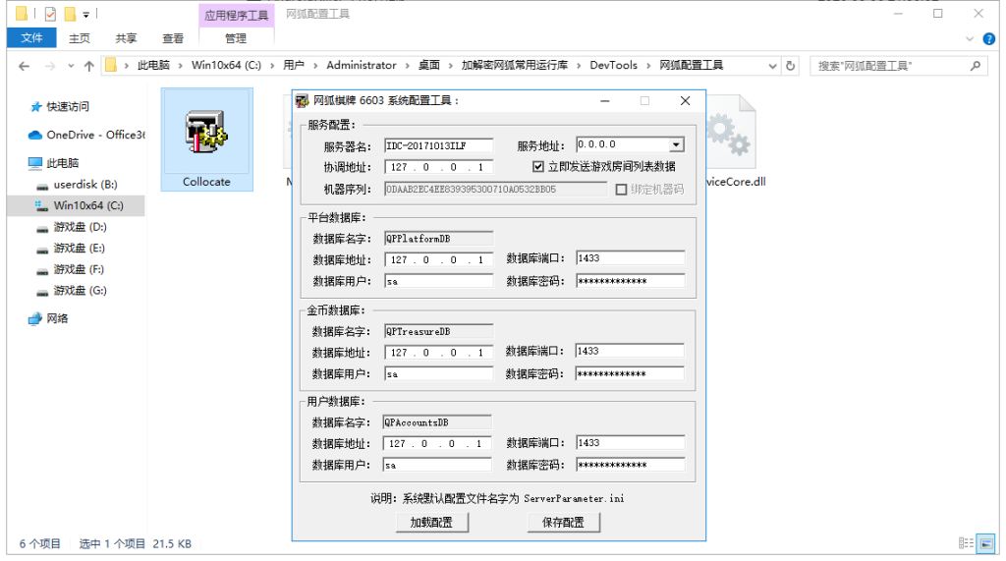
Task: Uncheck 立即发送游戏房间列表数据 checkbox
Action: coord(537,167)
